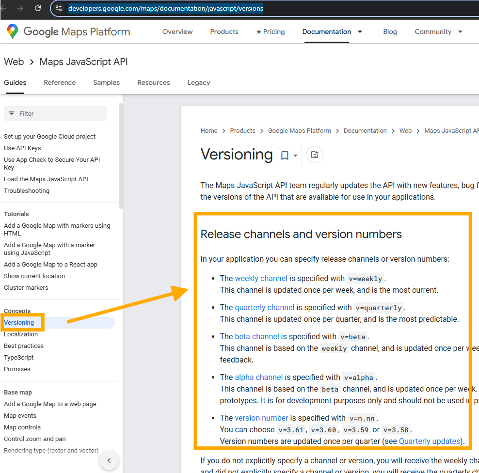Image resolution: width=479 pixels, height=473 pixels.
Task: Click Release channels and version numbers heading
Action: pos(301,234)
